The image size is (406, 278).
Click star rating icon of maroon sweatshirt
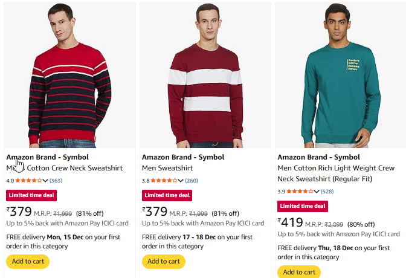tap(164, 180)
